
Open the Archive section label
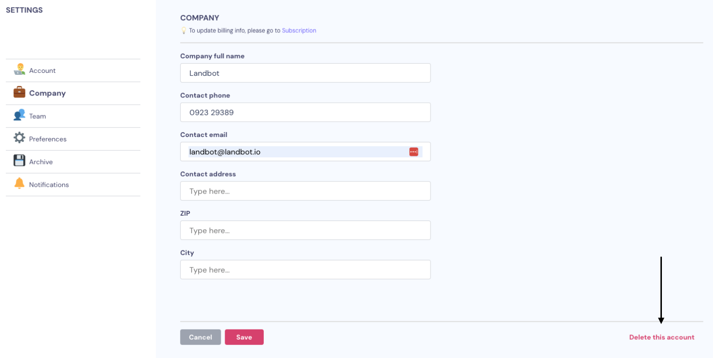tap(41, 162)
